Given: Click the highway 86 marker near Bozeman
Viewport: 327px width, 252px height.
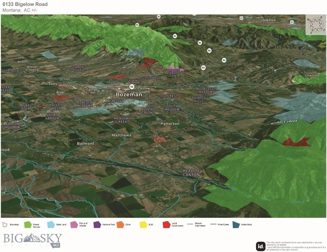Looking at the screenshot, I should pos(132,87).
